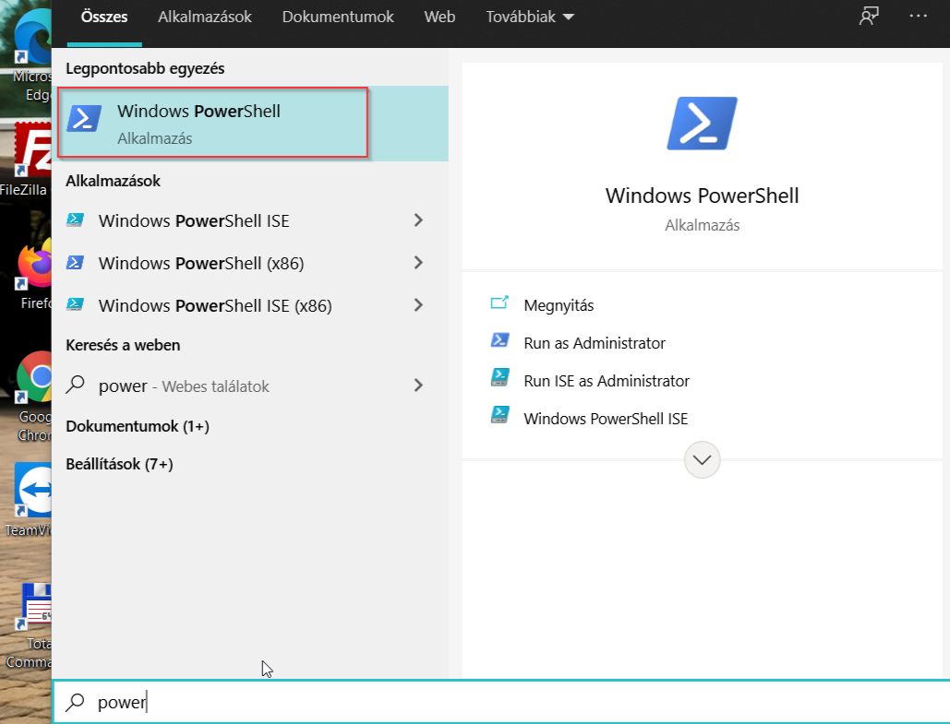Click the Windows PowerShell ISE icon in actions list

pyautogui.click(x=499, y=415)
